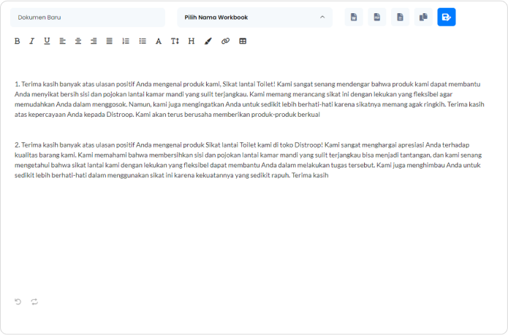Align text to the left

[x=63, y=41]
